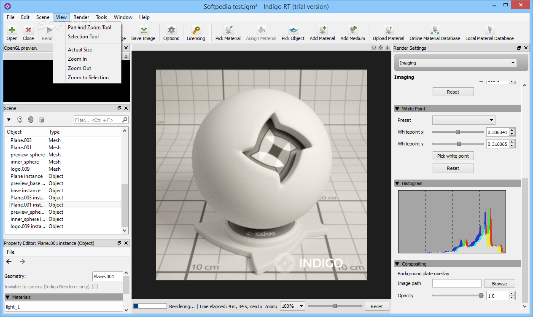Click Reset button next to zoom slider

tap(377, 306)
